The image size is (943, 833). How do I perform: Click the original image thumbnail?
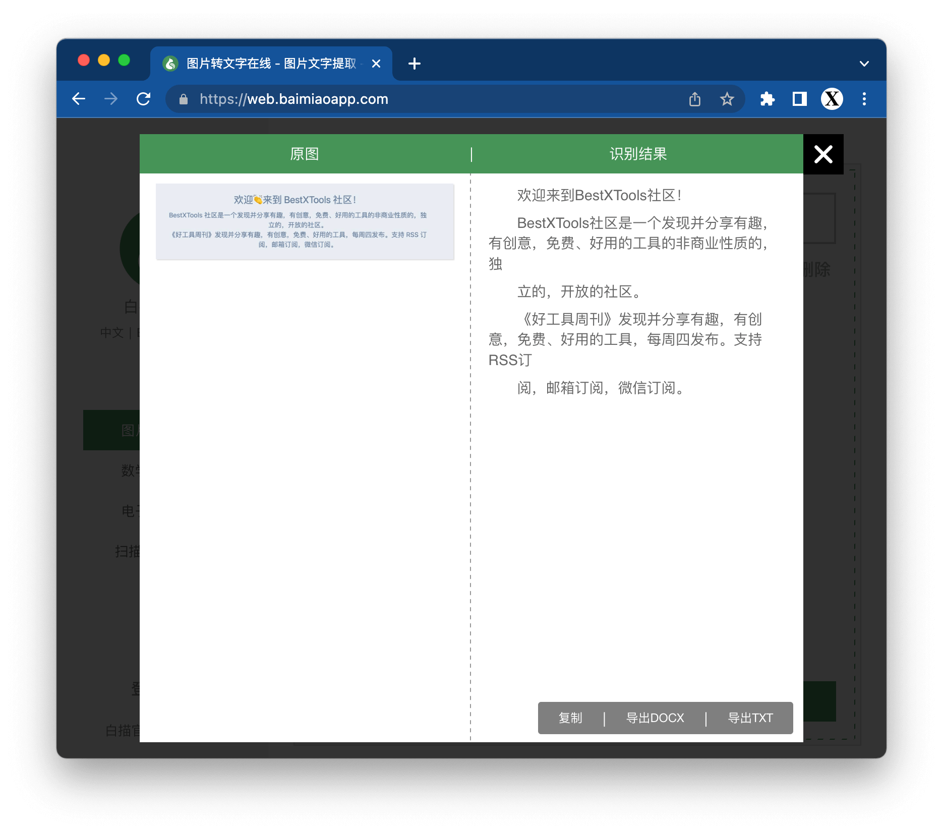[x=305, y=222]
